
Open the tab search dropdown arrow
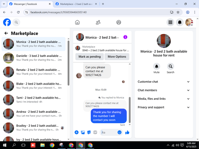point(4,4)
